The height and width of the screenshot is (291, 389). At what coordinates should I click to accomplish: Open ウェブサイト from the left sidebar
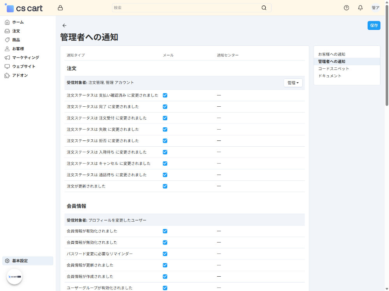[8, 66]
